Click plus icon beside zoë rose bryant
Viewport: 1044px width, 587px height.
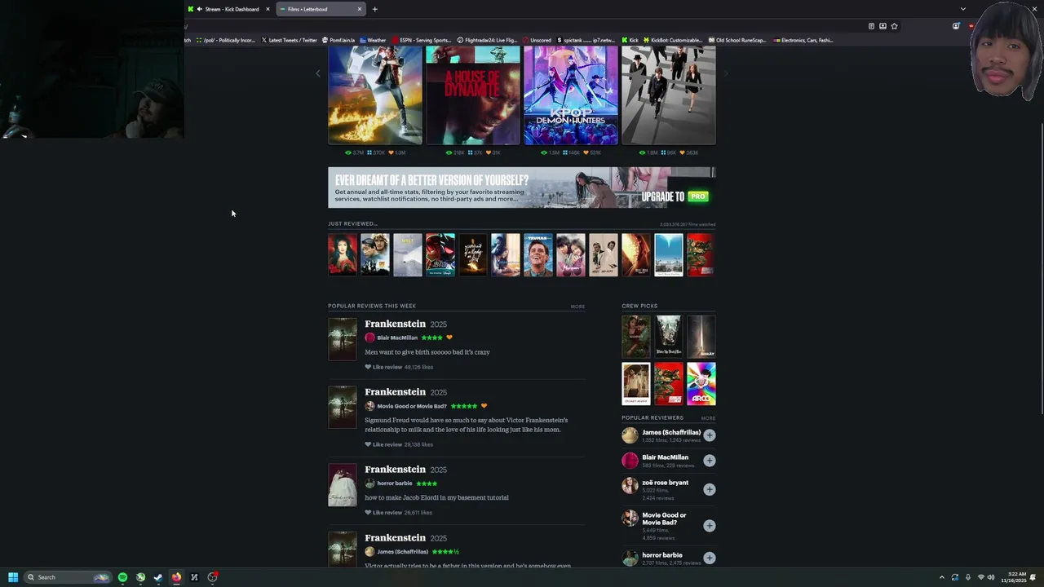[710, 489]
